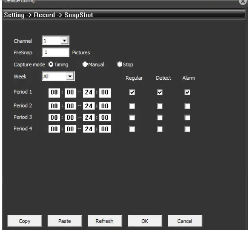Click the PreSnap pictures input field
This screenshot has width=248, height=230.
(x=56, y=52)
